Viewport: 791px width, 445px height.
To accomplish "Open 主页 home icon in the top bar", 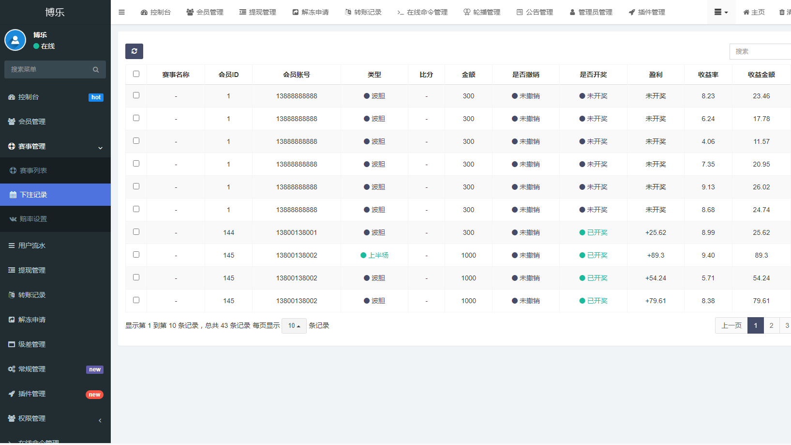I will pos(754,12).
